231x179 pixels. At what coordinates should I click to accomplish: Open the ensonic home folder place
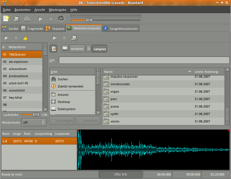point(72,95)
